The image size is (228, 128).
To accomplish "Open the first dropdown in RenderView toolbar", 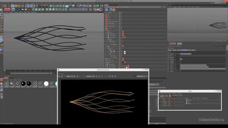I will pos(71,76).
